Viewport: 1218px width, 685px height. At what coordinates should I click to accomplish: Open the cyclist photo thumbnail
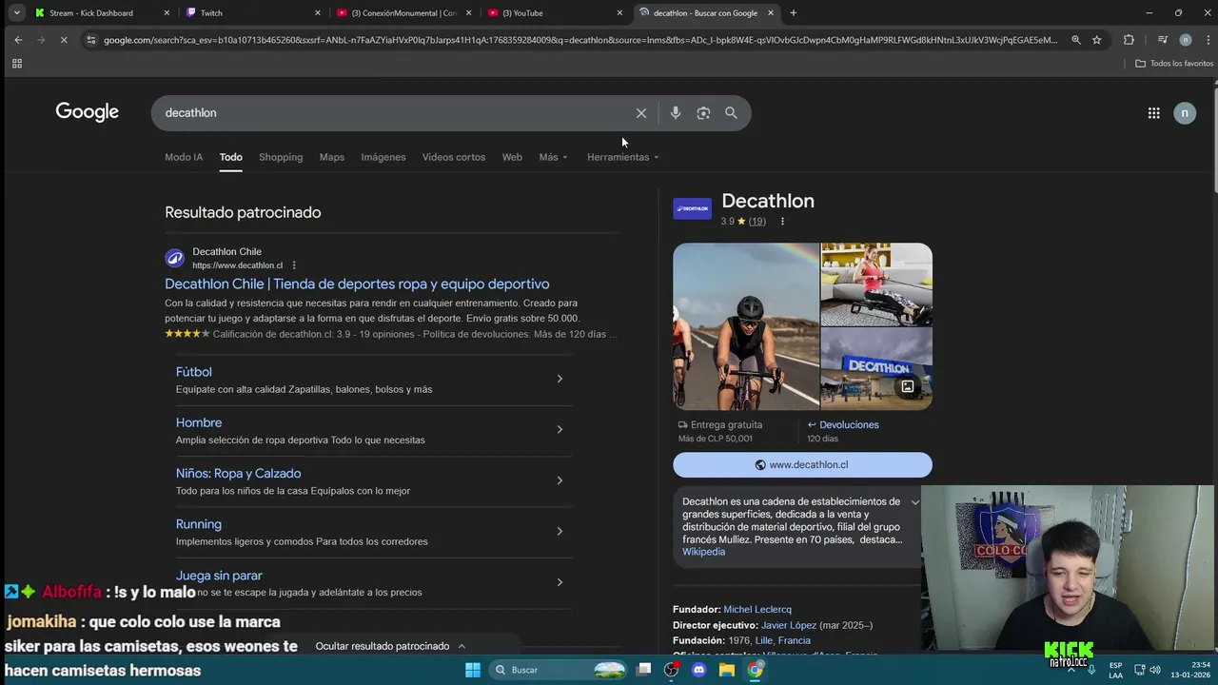(x=746, y=326)
